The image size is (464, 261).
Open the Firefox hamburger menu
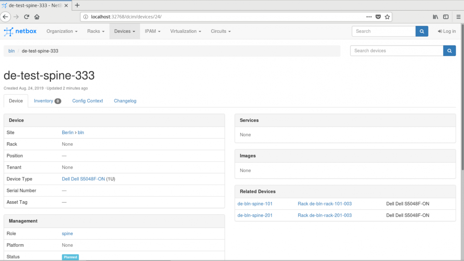(458, 17)
